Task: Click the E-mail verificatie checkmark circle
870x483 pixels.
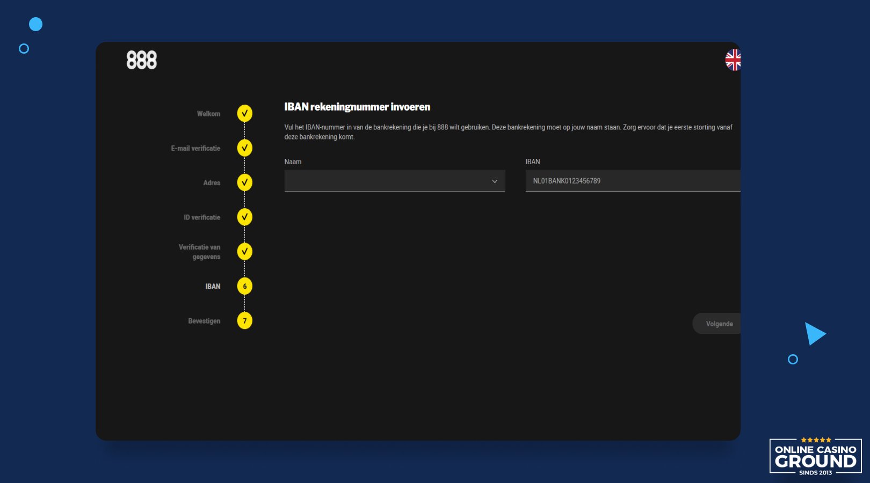Action: click(x=245, y=148)
